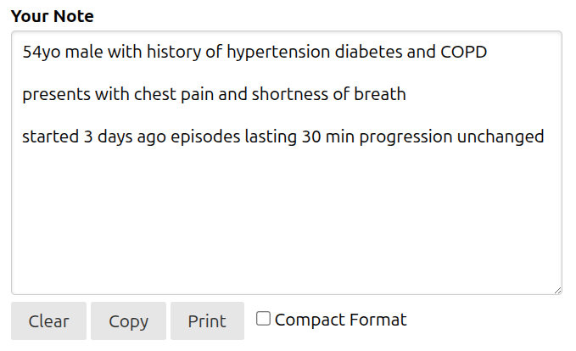
Task: Place cursor on the word 'COPD'
Action: click(x=464, y=52)
